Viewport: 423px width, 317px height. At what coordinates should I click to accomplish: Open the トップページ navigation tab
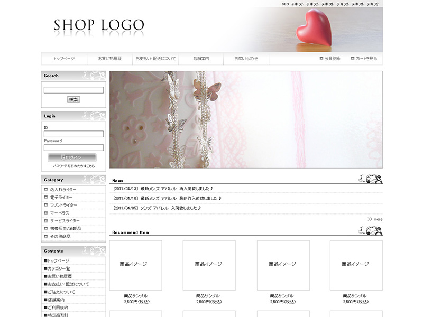pos(64,59)
